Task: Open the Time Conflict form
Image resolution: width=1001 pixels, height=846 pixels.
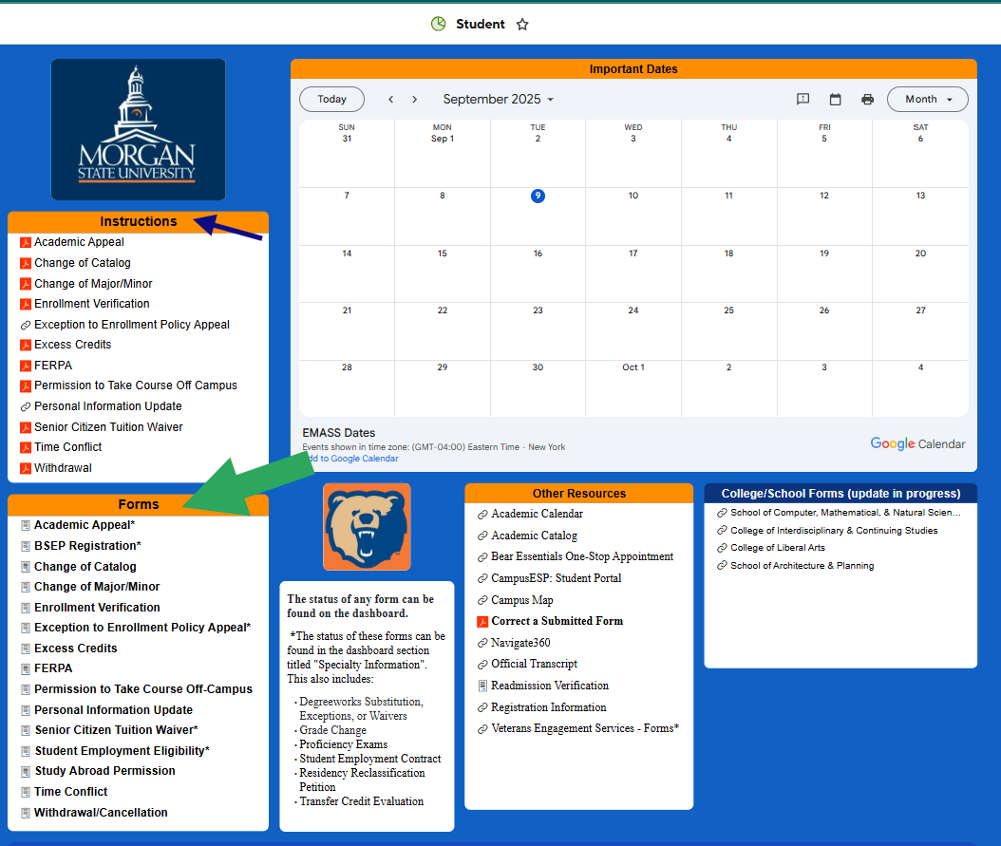Action: [71, 792]
